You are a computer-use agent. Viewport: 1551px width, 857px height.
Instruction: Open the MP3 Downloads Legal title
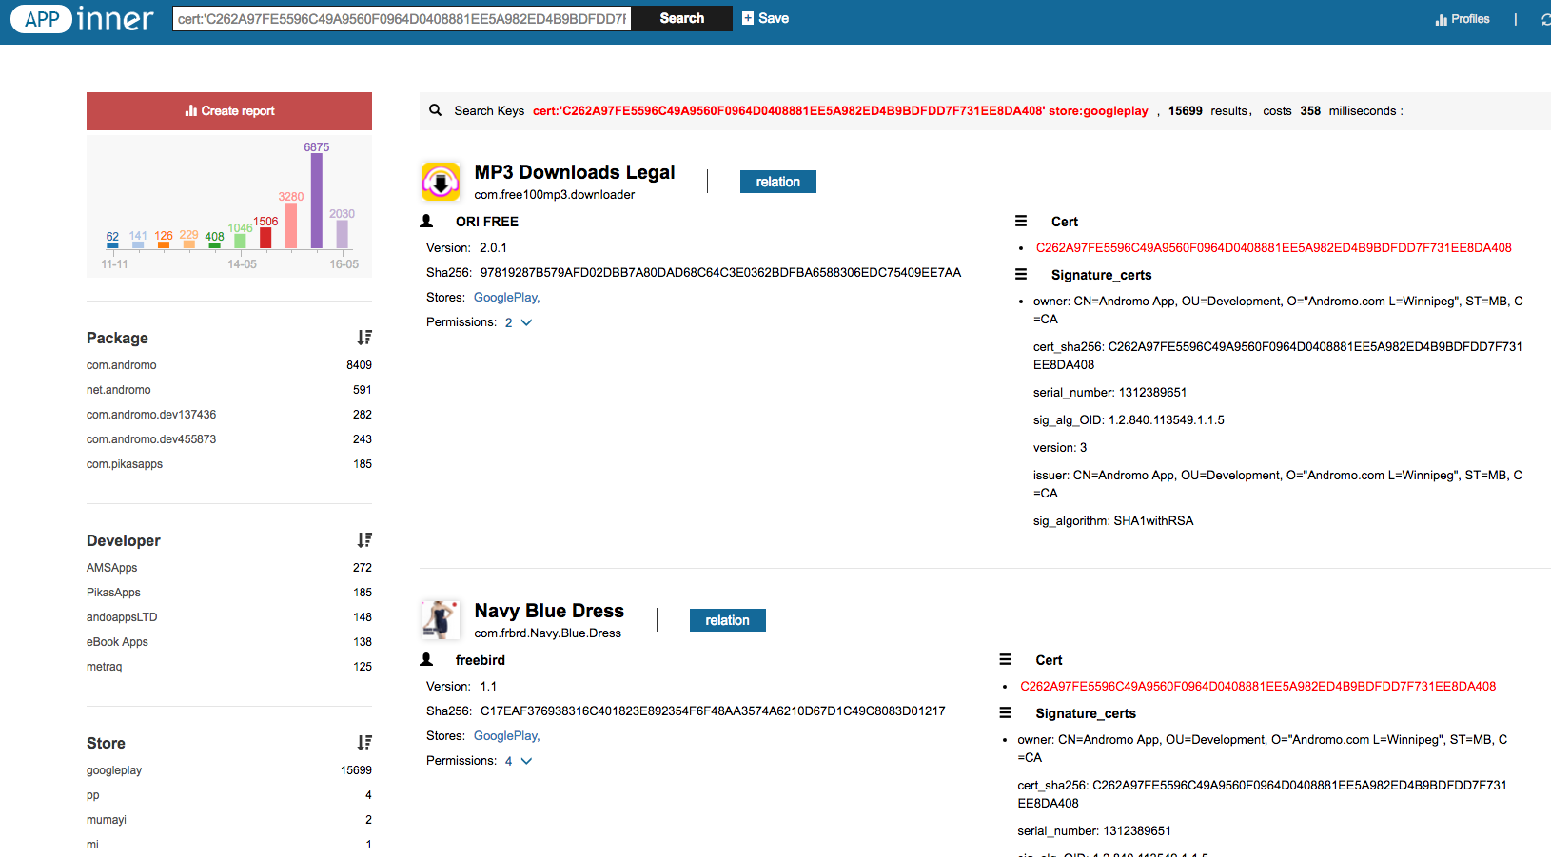coord(575,172)
